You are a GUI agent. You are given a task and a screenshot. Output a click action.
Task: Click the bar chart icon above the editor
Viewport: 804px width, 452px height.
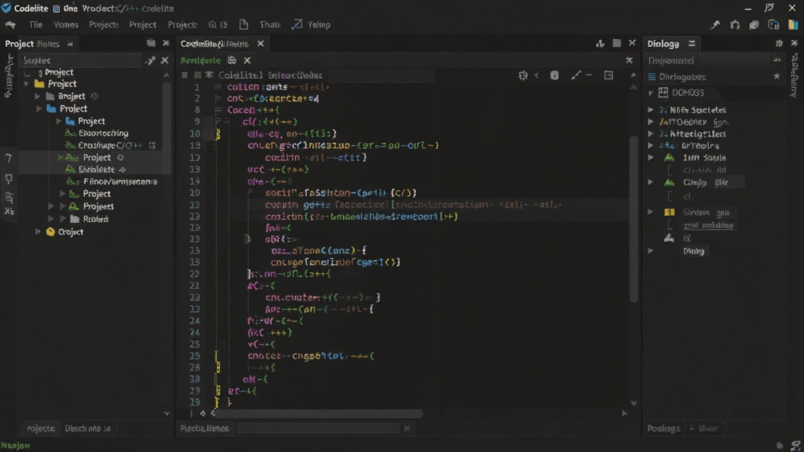pyautogui.click(x=600, y=44)
